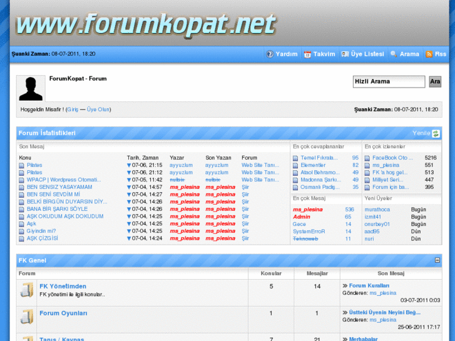
Task: Open new member onurbey01 profile
Action: [377, 225]
